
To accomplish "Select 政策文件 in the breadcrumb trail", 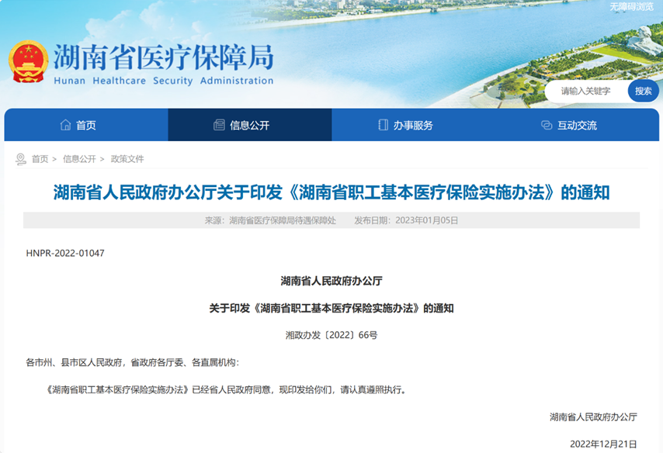I will click(127, 159).
